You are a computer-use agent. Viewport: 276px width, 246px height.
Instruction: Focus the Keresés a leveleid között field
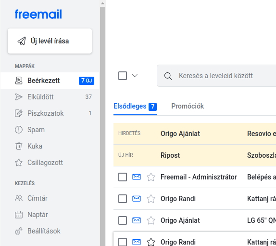[x=216, y=76]
